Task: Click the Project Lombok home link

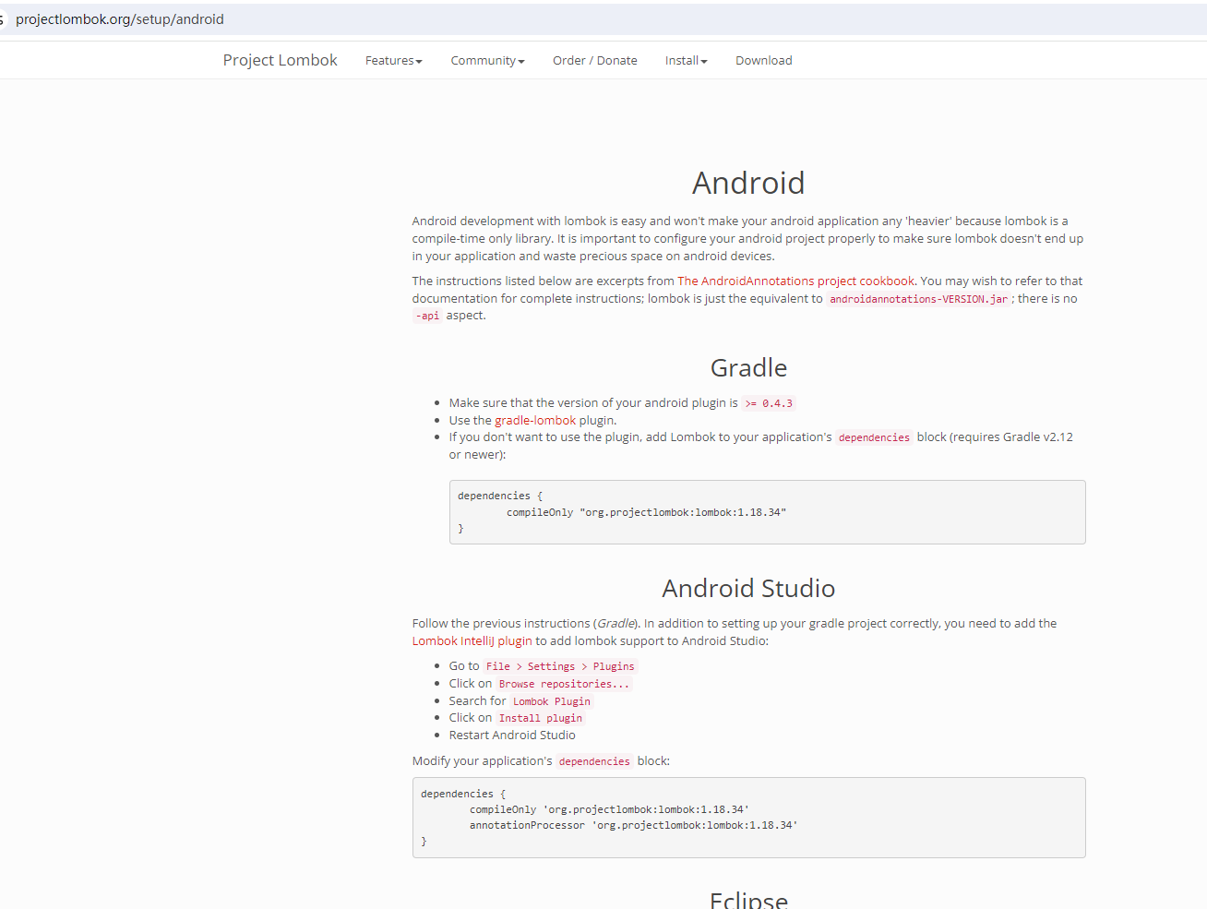Action: [280, 60]
